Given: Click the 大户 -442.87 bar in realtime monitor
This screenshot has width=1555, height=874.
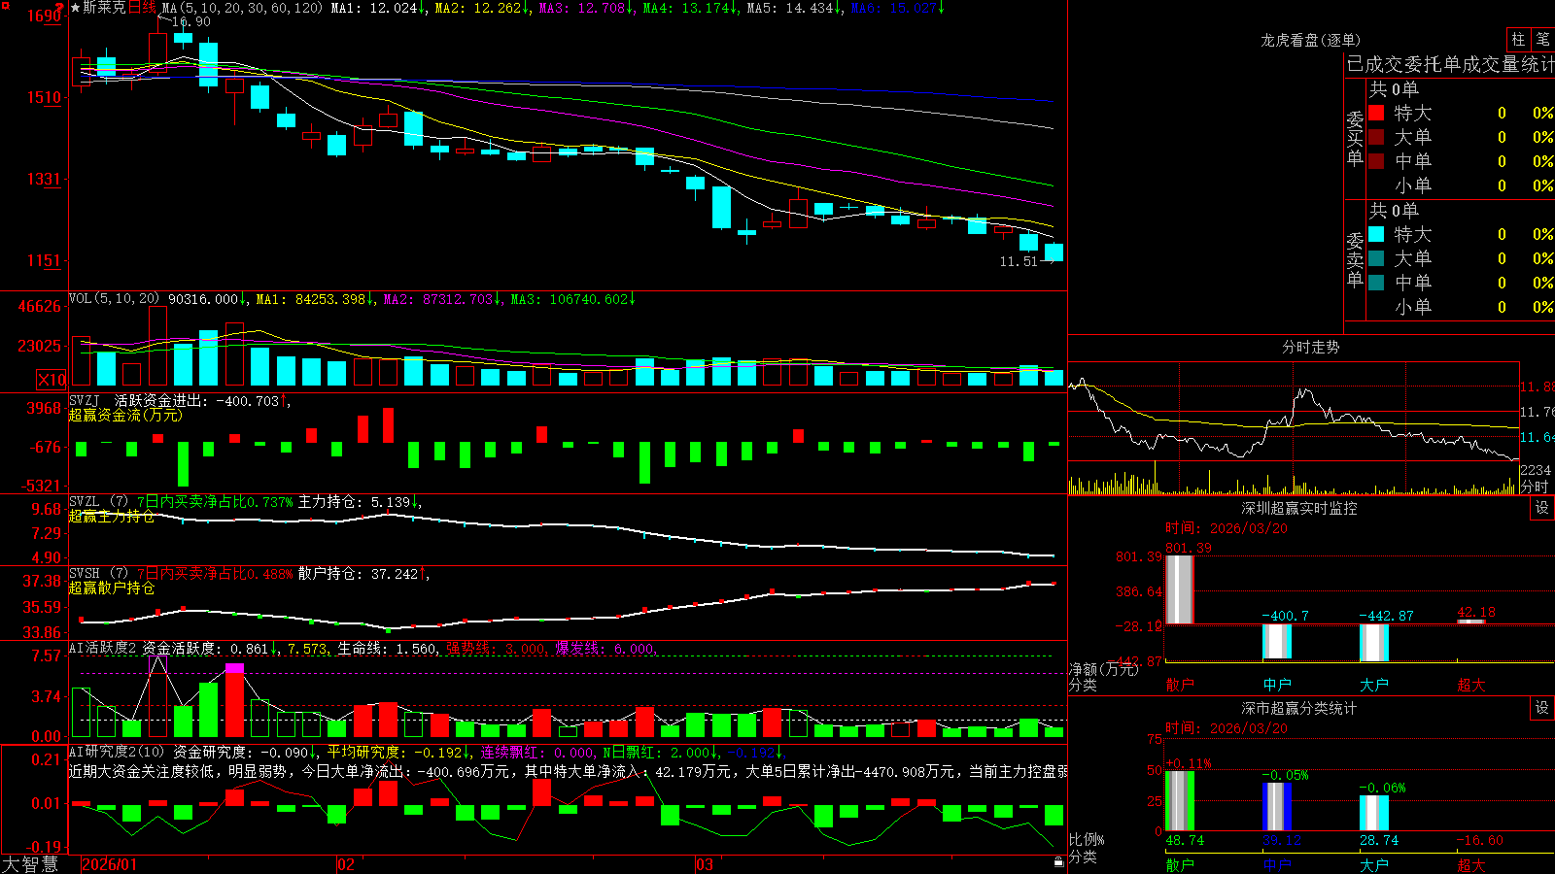Looking at the screenshot, I should coord(1374,643).
